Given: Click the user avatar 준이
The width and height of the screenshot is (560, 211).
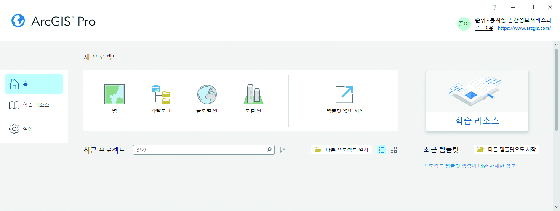Looking at the screenshot, I should coord(464,24).
